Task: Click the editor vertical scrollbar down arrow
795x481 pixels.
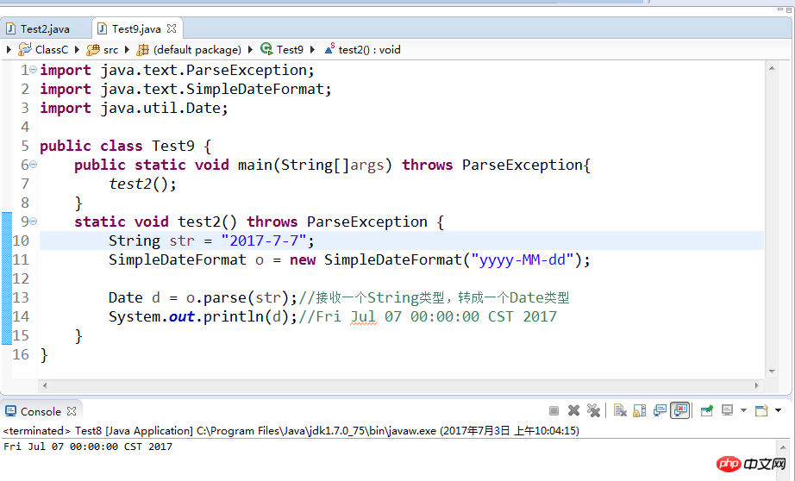Action: tap(772, 372)
